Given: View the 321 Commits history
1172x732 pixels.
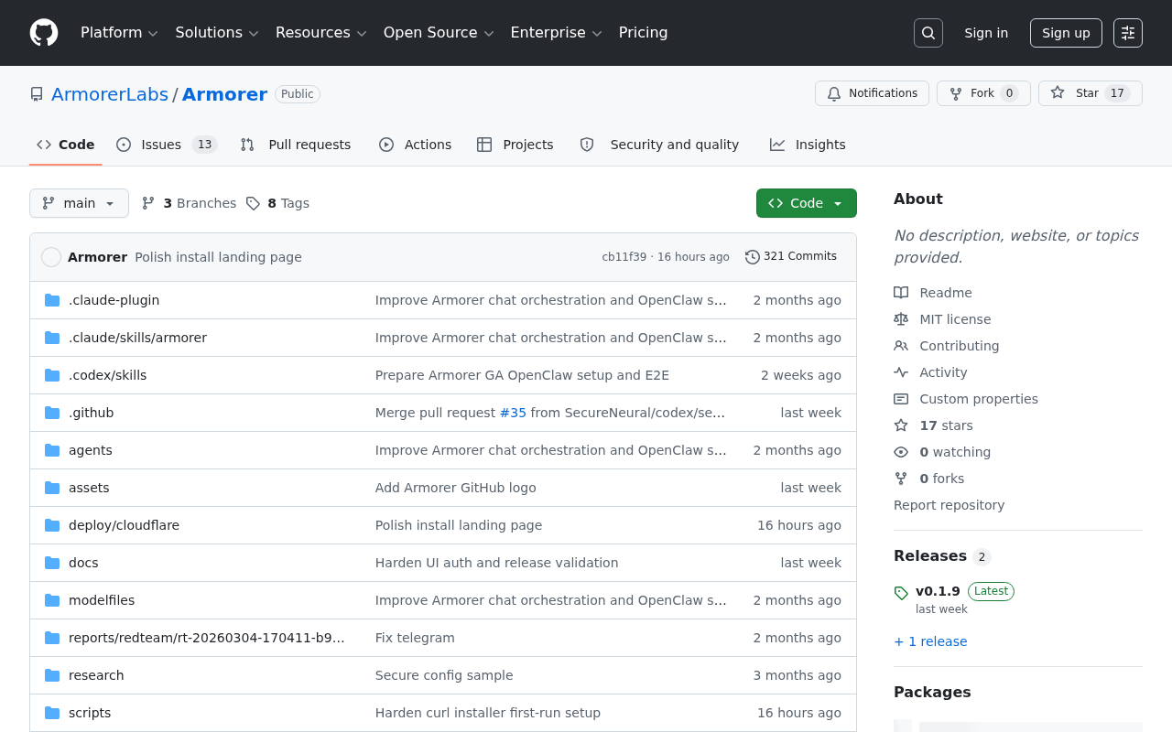Looking at the screenshot, I should [791, 257].
